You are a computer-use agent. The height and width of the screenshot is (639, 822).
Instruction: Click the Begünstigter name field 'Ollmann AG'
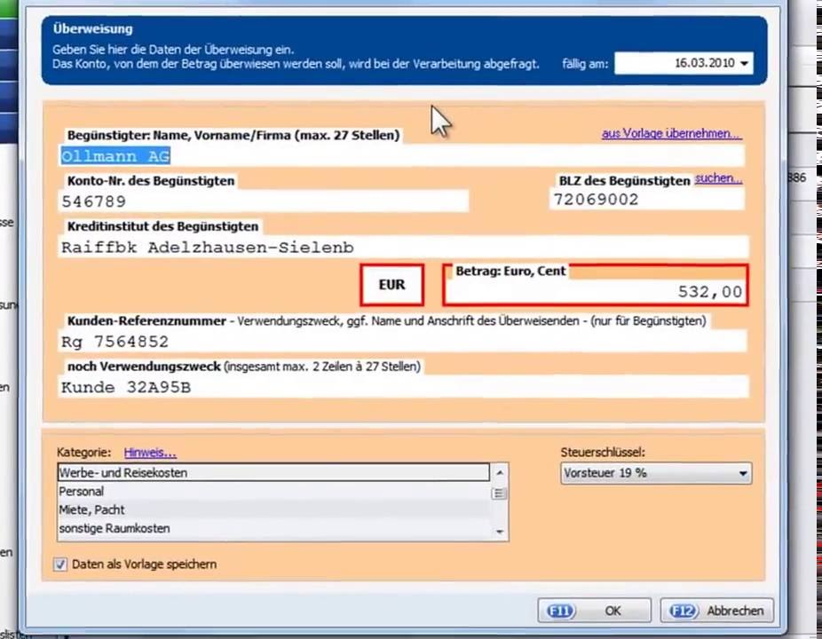point(401,155)
